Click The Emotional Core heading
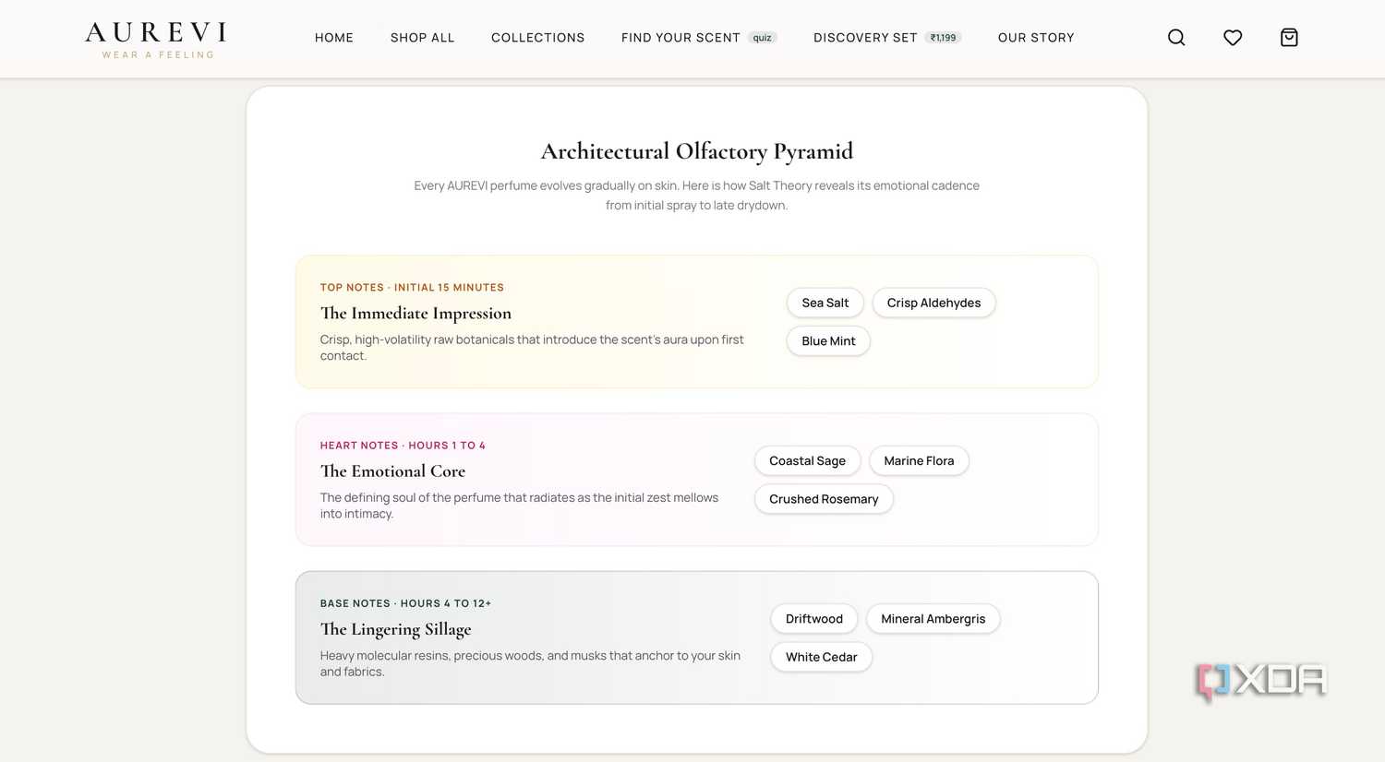The width and height of the screenshot is (1385, 762). point(392,471)
